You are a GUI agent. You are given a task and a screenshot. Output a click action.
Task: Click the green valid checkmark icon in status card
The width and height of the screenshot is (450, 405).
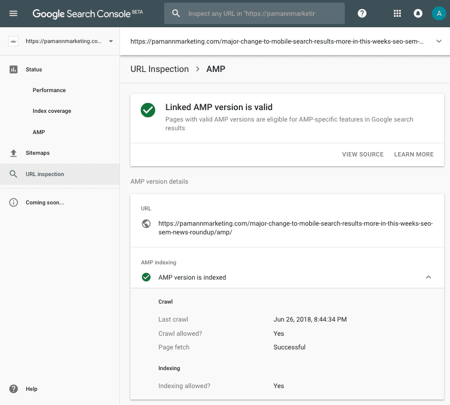click(148, 110)
